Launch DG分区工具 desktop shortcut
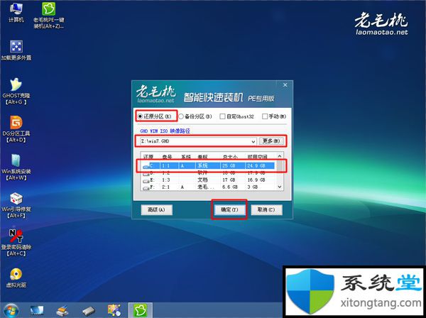426x318 pixels. pyautogui.click(x=16, y=129)
